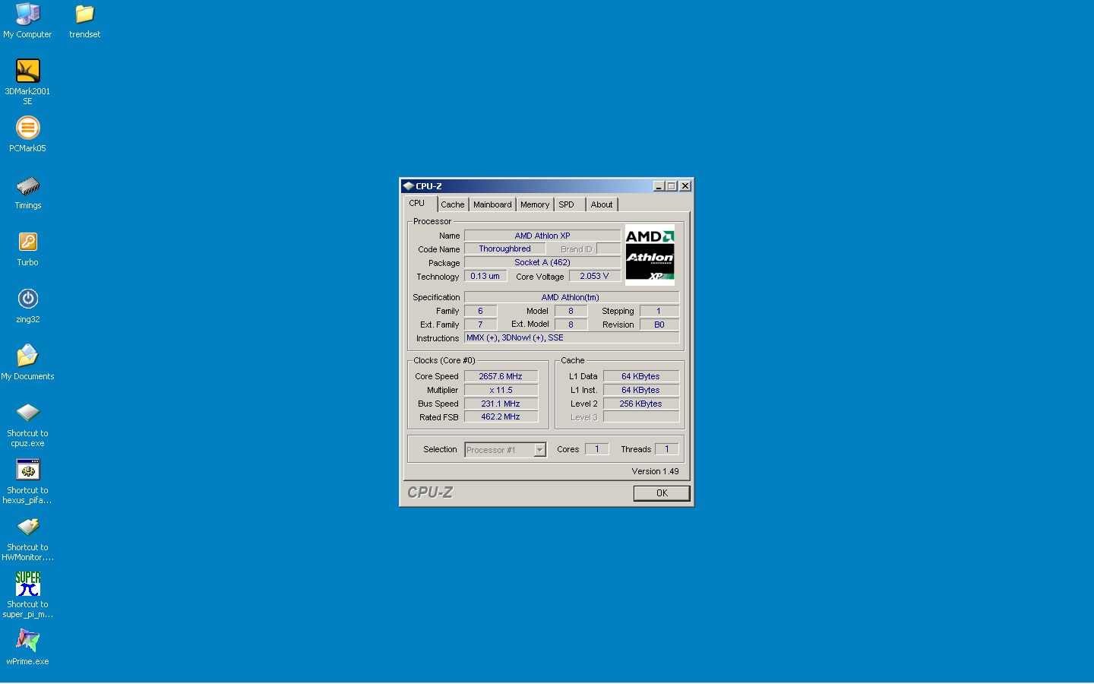The image size is (1094, 684).
Task: Click the Package value Socket A (462)
Action: [x=542, y=262]
